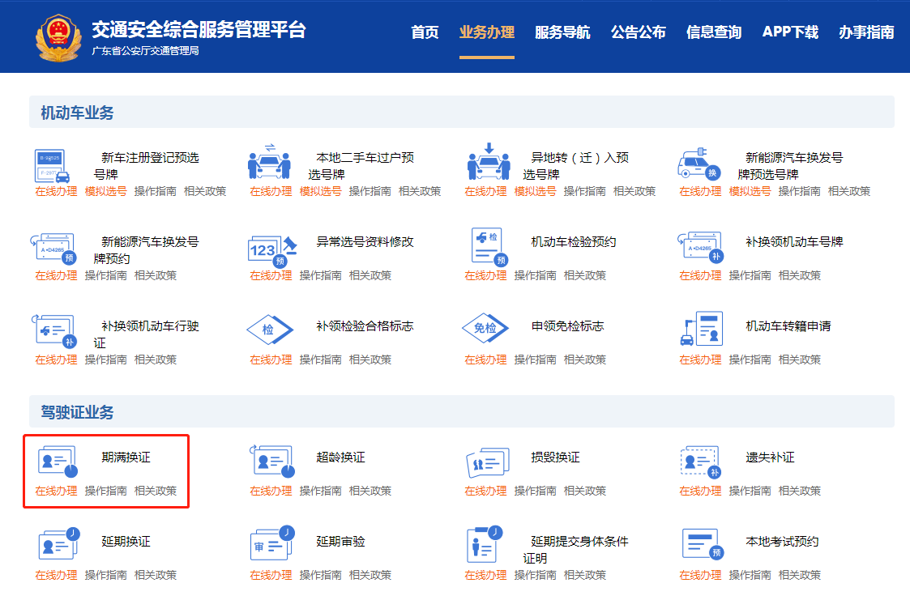Image resolution: width=910 pixels, height=600 pixels.
Task: Switch to the 信息查询 menu
Action: pyautogui.click(x=714, y=32)
